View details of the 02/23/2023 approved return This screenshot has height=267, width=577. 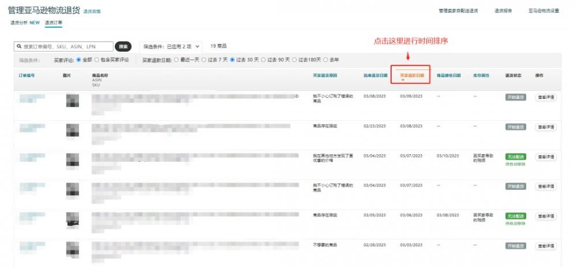point(546,127)
